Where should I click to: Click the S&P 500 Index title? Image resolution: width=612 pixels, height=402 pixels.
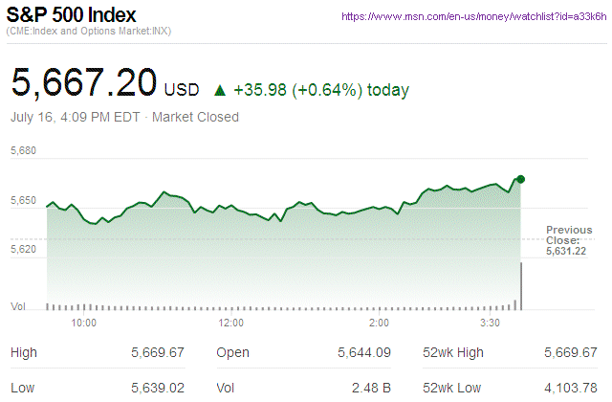point(72,16)
